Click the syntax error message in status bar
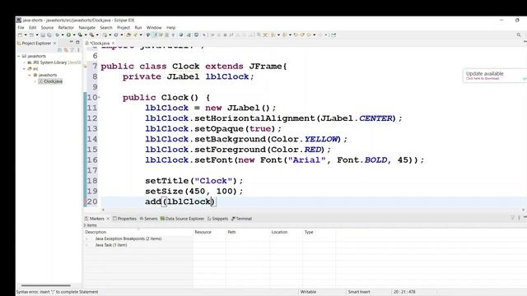 [x=57, y=292]
